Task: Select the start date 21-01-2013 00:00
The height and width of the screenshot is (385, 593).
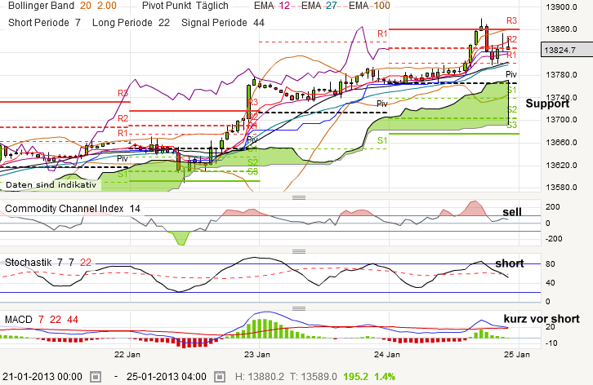Action: 42,377
